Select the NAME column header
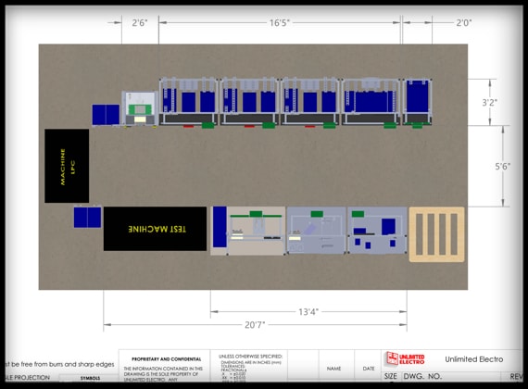Viewport: 528px width, 389px height. point(333,369)
